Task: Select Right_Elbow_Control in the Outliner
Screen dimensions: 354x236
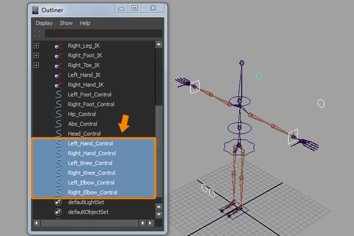Action: [x=93, y=192]
